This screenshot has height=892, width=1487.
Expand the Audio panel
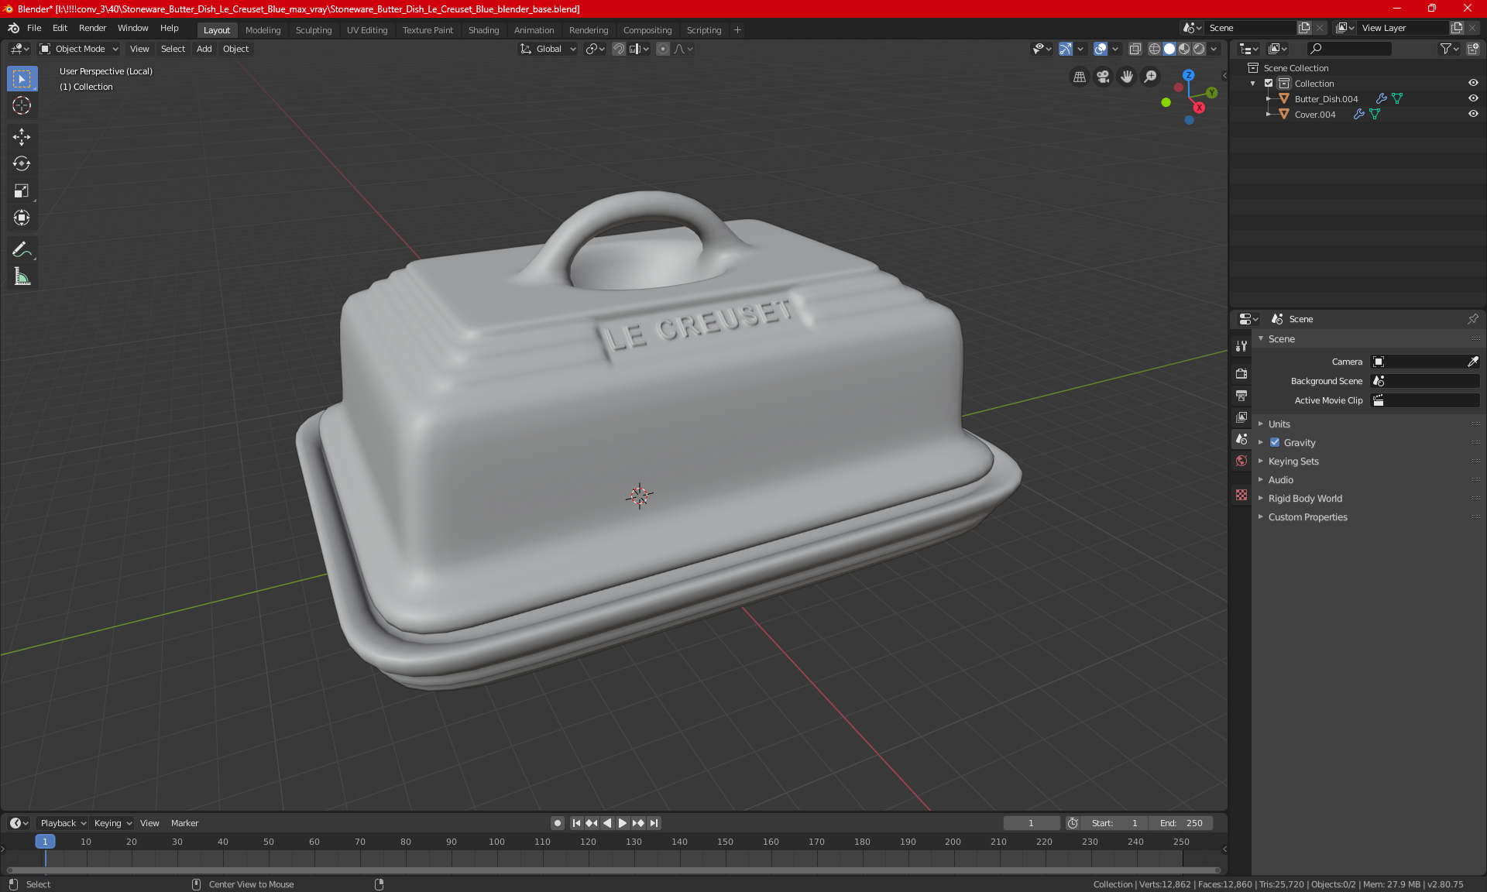(x=1280, y=479)
